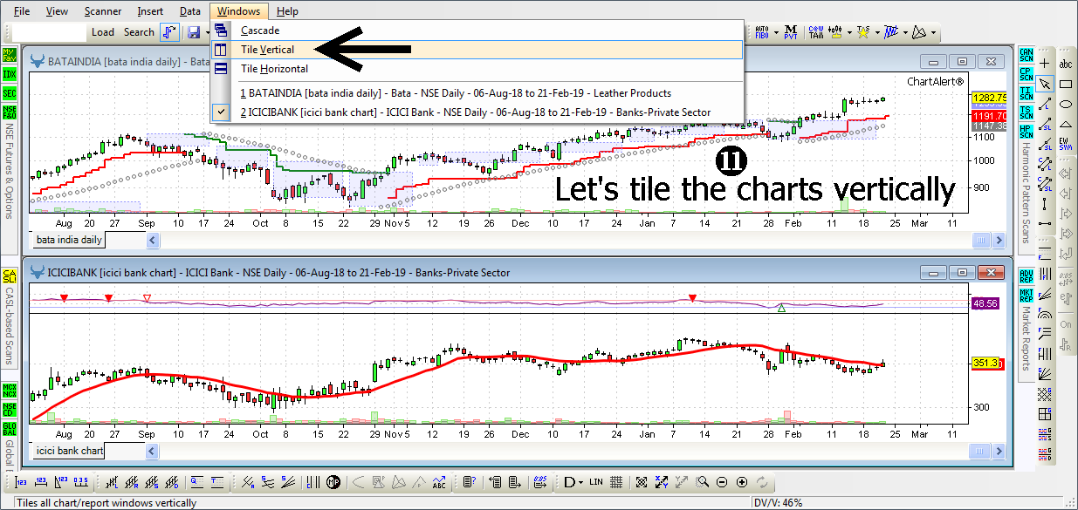Open the View menu
Image resolution: width=1078 pixels, height=510 pixels.
[x=57, y=11]
